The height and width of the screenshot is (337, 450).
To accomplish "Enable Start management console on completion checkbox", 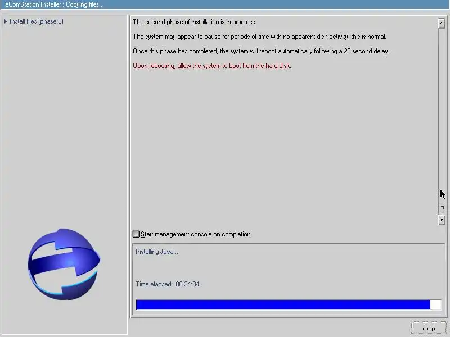I will click(x=136, y=234).
